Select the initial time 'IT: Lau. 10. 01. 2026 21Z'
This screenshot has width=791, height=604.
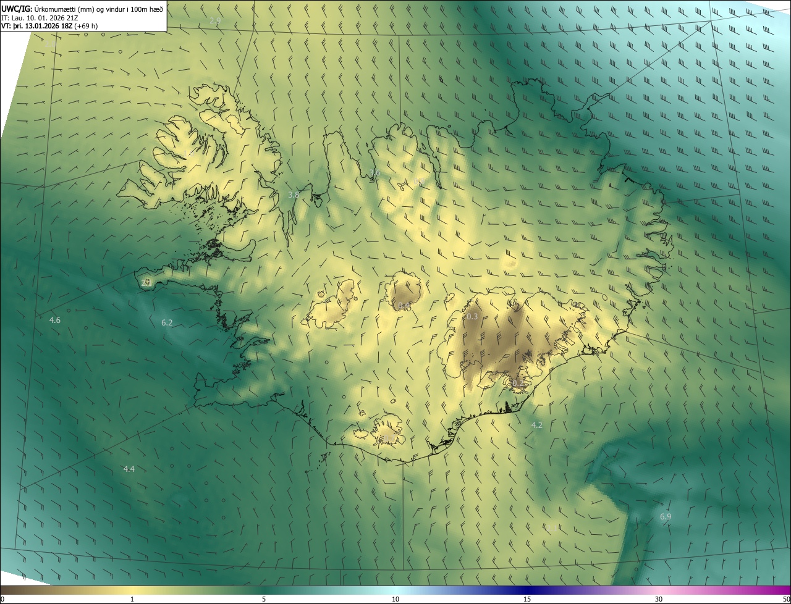(x=40, y=18)
